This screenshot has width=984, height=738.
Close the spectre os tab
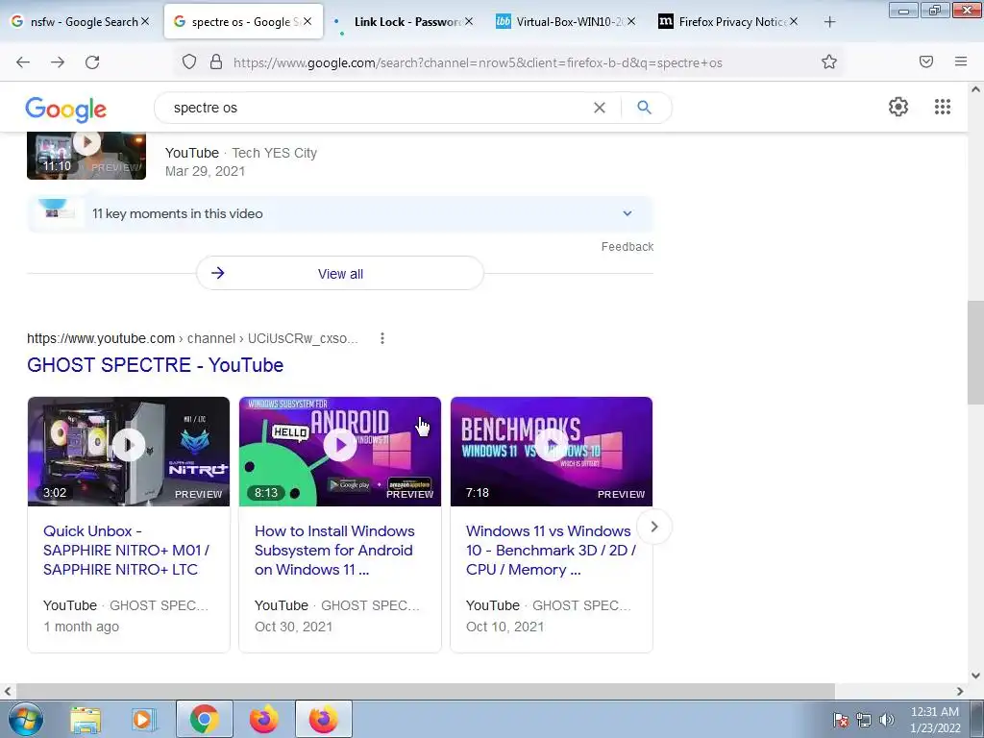307,22
